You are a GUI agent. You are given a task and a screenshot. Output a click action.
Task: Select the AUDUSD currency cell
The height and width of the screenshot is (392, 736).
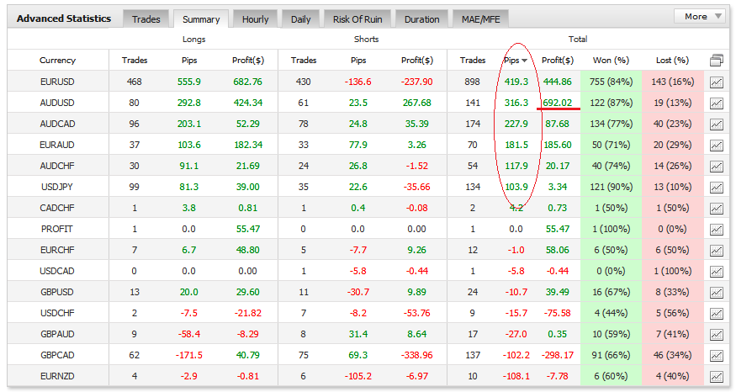(x=57, y=103)
